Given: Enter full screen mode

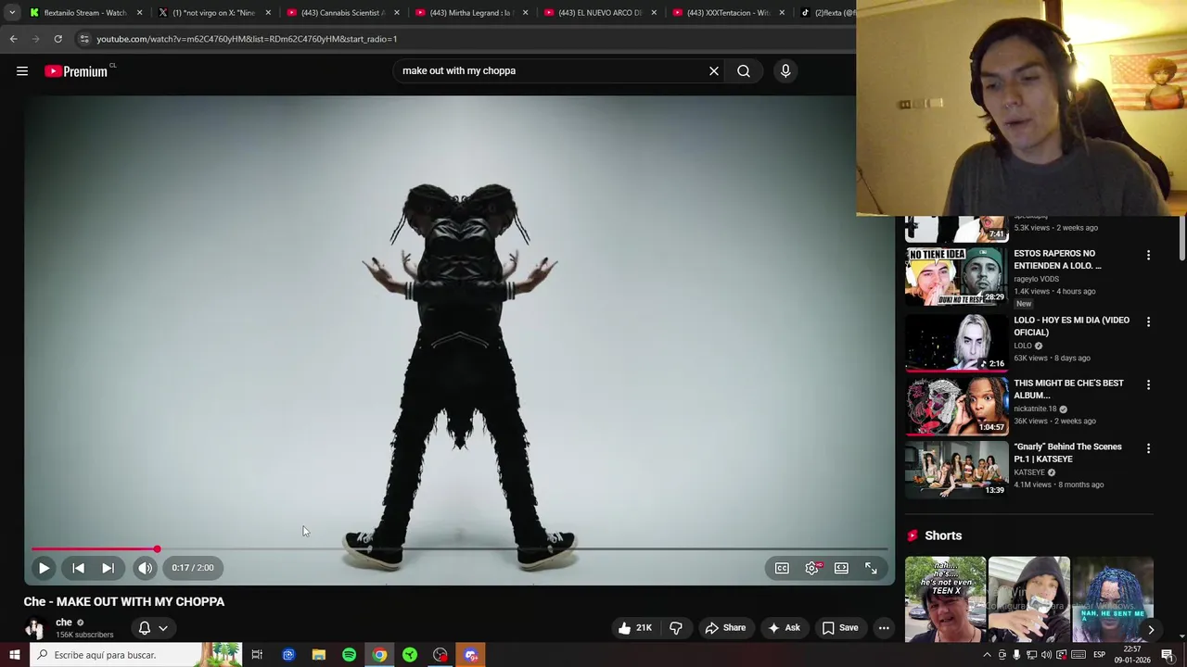Looking at the screenshot, I should click(x=871, y=568).
